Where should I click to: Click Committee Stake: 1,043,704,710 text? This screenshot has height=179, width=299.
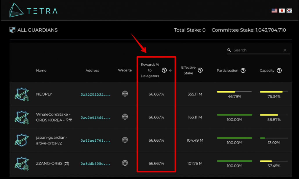(249, 30)
